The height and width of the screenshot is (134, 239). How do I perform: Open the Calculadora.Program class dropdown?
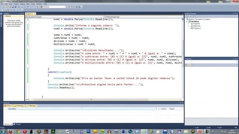(x=65, y=17)
